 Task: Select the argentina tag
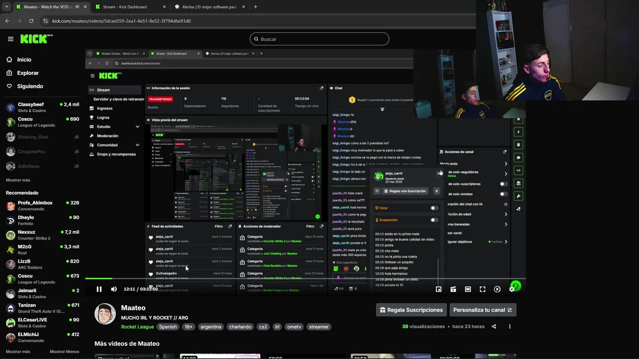click(211, 327)
